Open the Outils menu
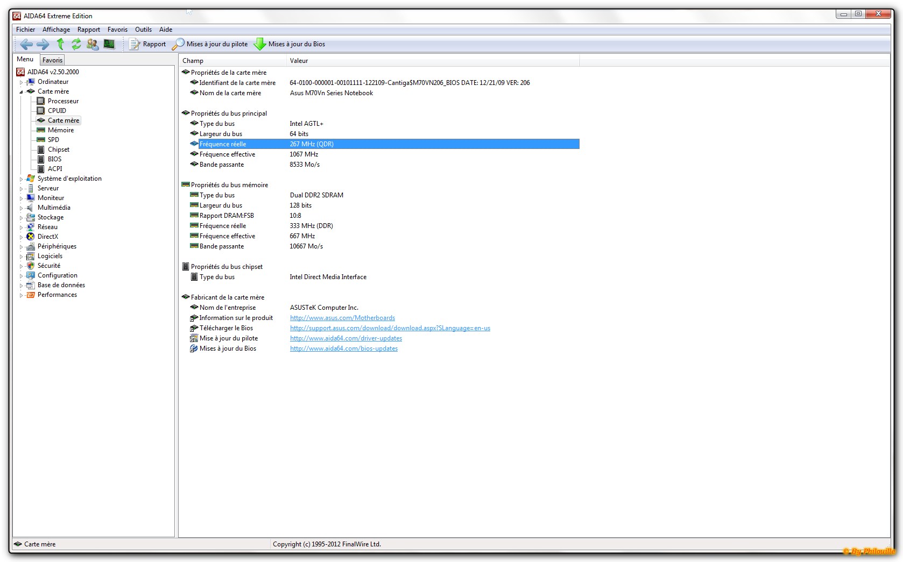Viewport: 903px width, 562px height. click(x=143, y=30)
